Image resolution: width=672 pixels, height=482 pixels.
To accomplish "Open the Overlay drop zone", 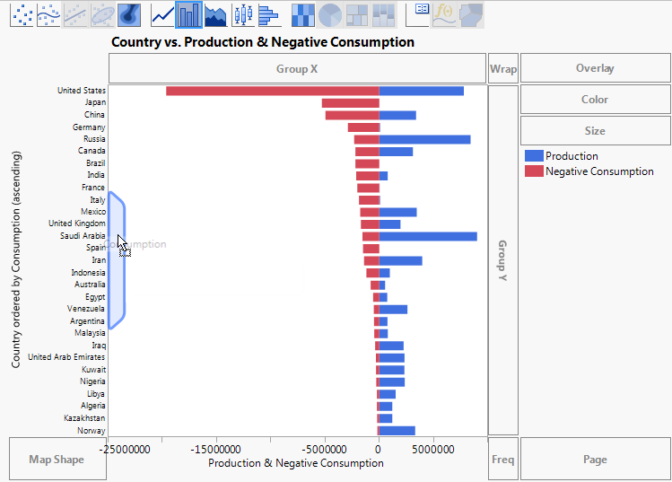I will (595, 68).
